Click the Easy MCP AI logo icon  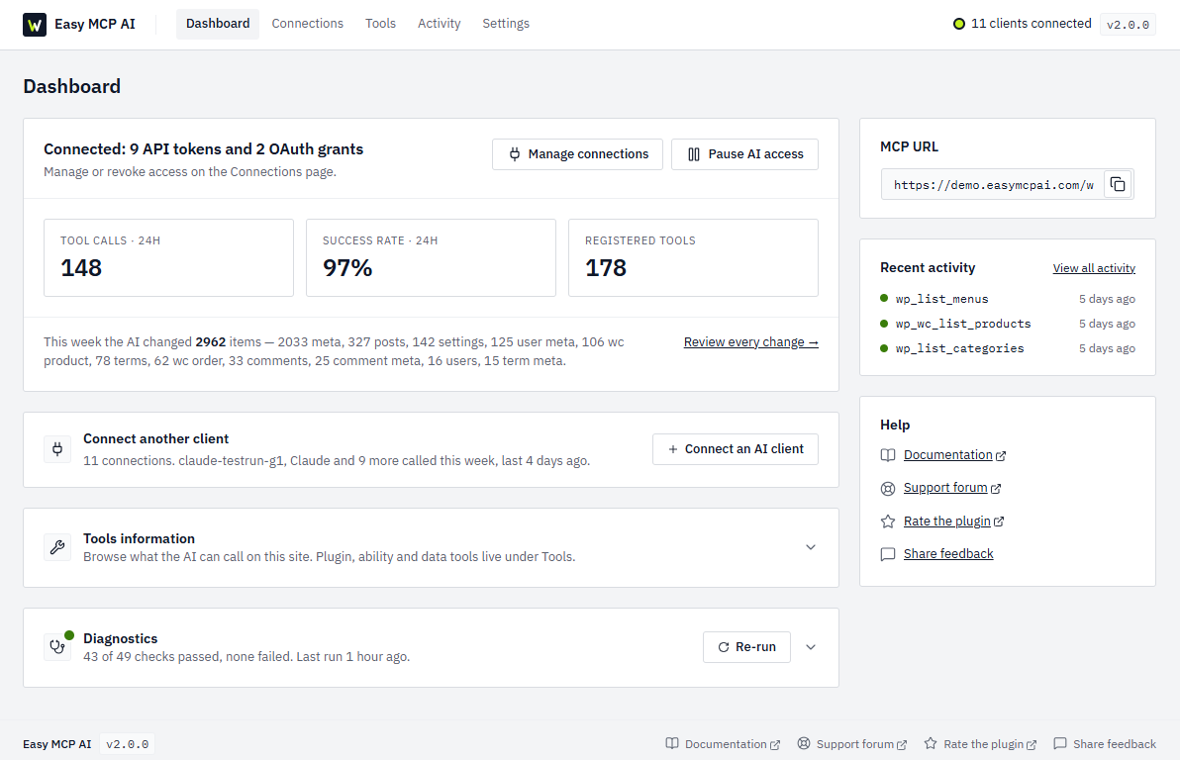35,25
